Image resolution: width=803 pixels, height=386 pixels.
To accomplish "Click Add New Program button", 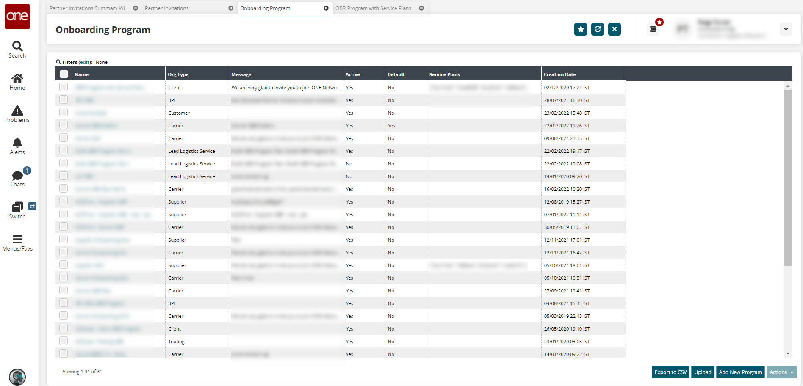I will (x=740, y=372).
